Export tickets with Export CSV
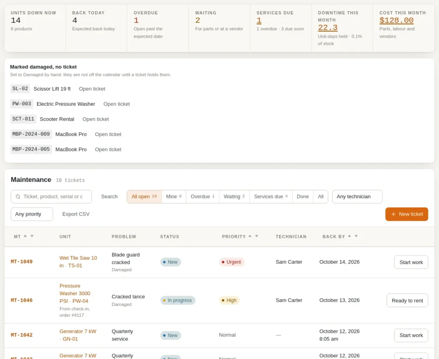Viewport: 439px width, 359px height. pyautogui.click(x=76, y=214)
